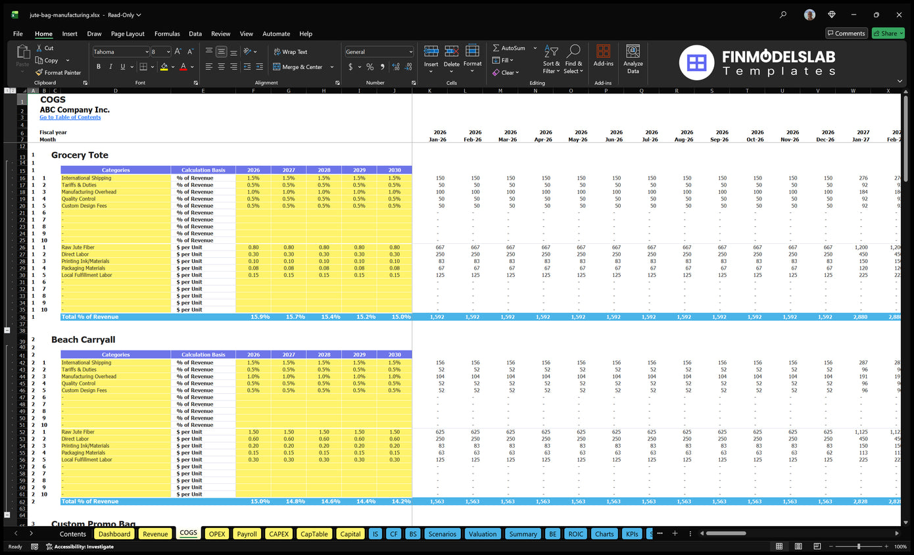Toggle Wrap Text
Screen dimensions: 914x555
click(290, 52)
